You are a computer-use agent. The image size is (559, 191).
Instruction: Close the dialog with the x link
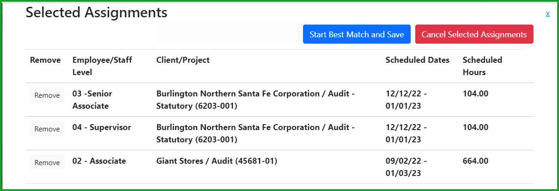pos(547,14)
